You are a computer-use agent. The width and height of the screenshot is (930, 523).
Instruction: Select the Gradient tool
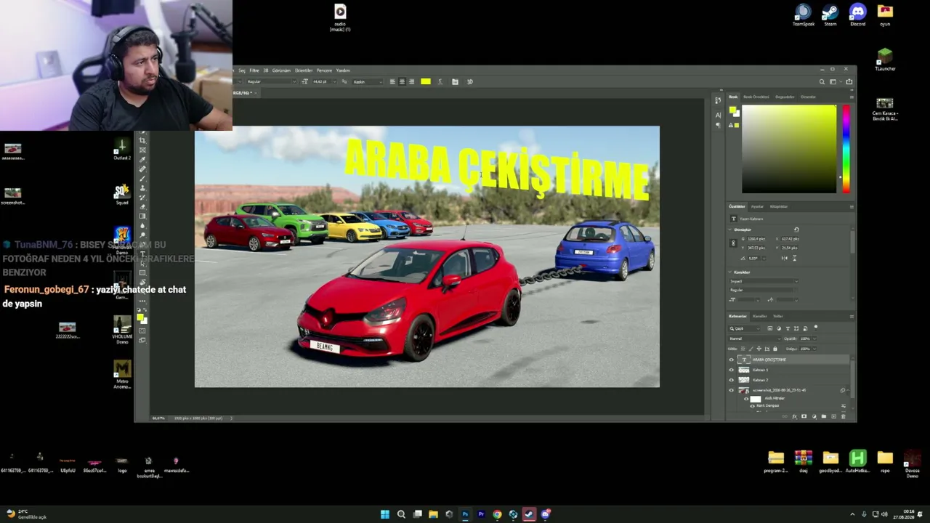tap(142, 216)
